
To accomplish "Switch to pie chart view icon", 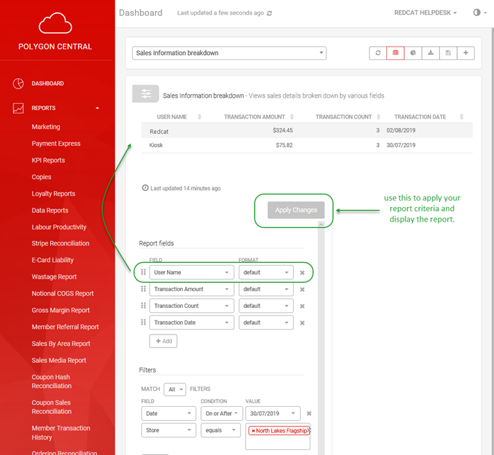I will click(x=413, y=53).
